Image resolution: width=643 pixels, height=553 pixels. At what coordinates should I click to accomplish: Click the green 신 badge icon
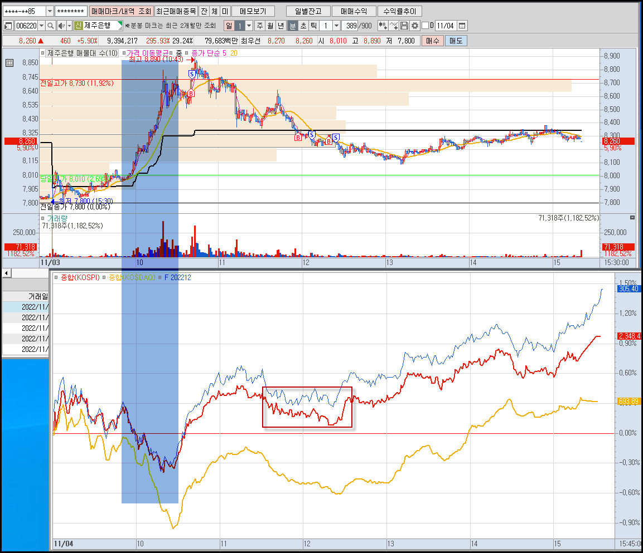click(78, 26)
